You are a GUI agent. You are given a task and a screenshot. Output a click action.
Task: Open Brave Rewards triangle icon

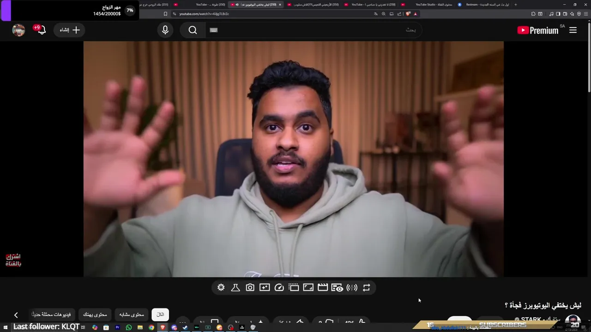tap(415, 14)
